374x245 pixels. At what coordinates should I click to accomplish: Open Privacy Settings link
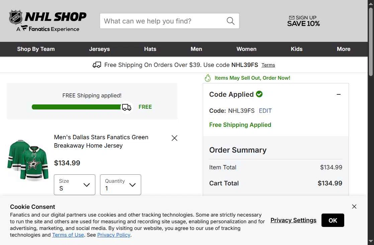click(293, 220)
